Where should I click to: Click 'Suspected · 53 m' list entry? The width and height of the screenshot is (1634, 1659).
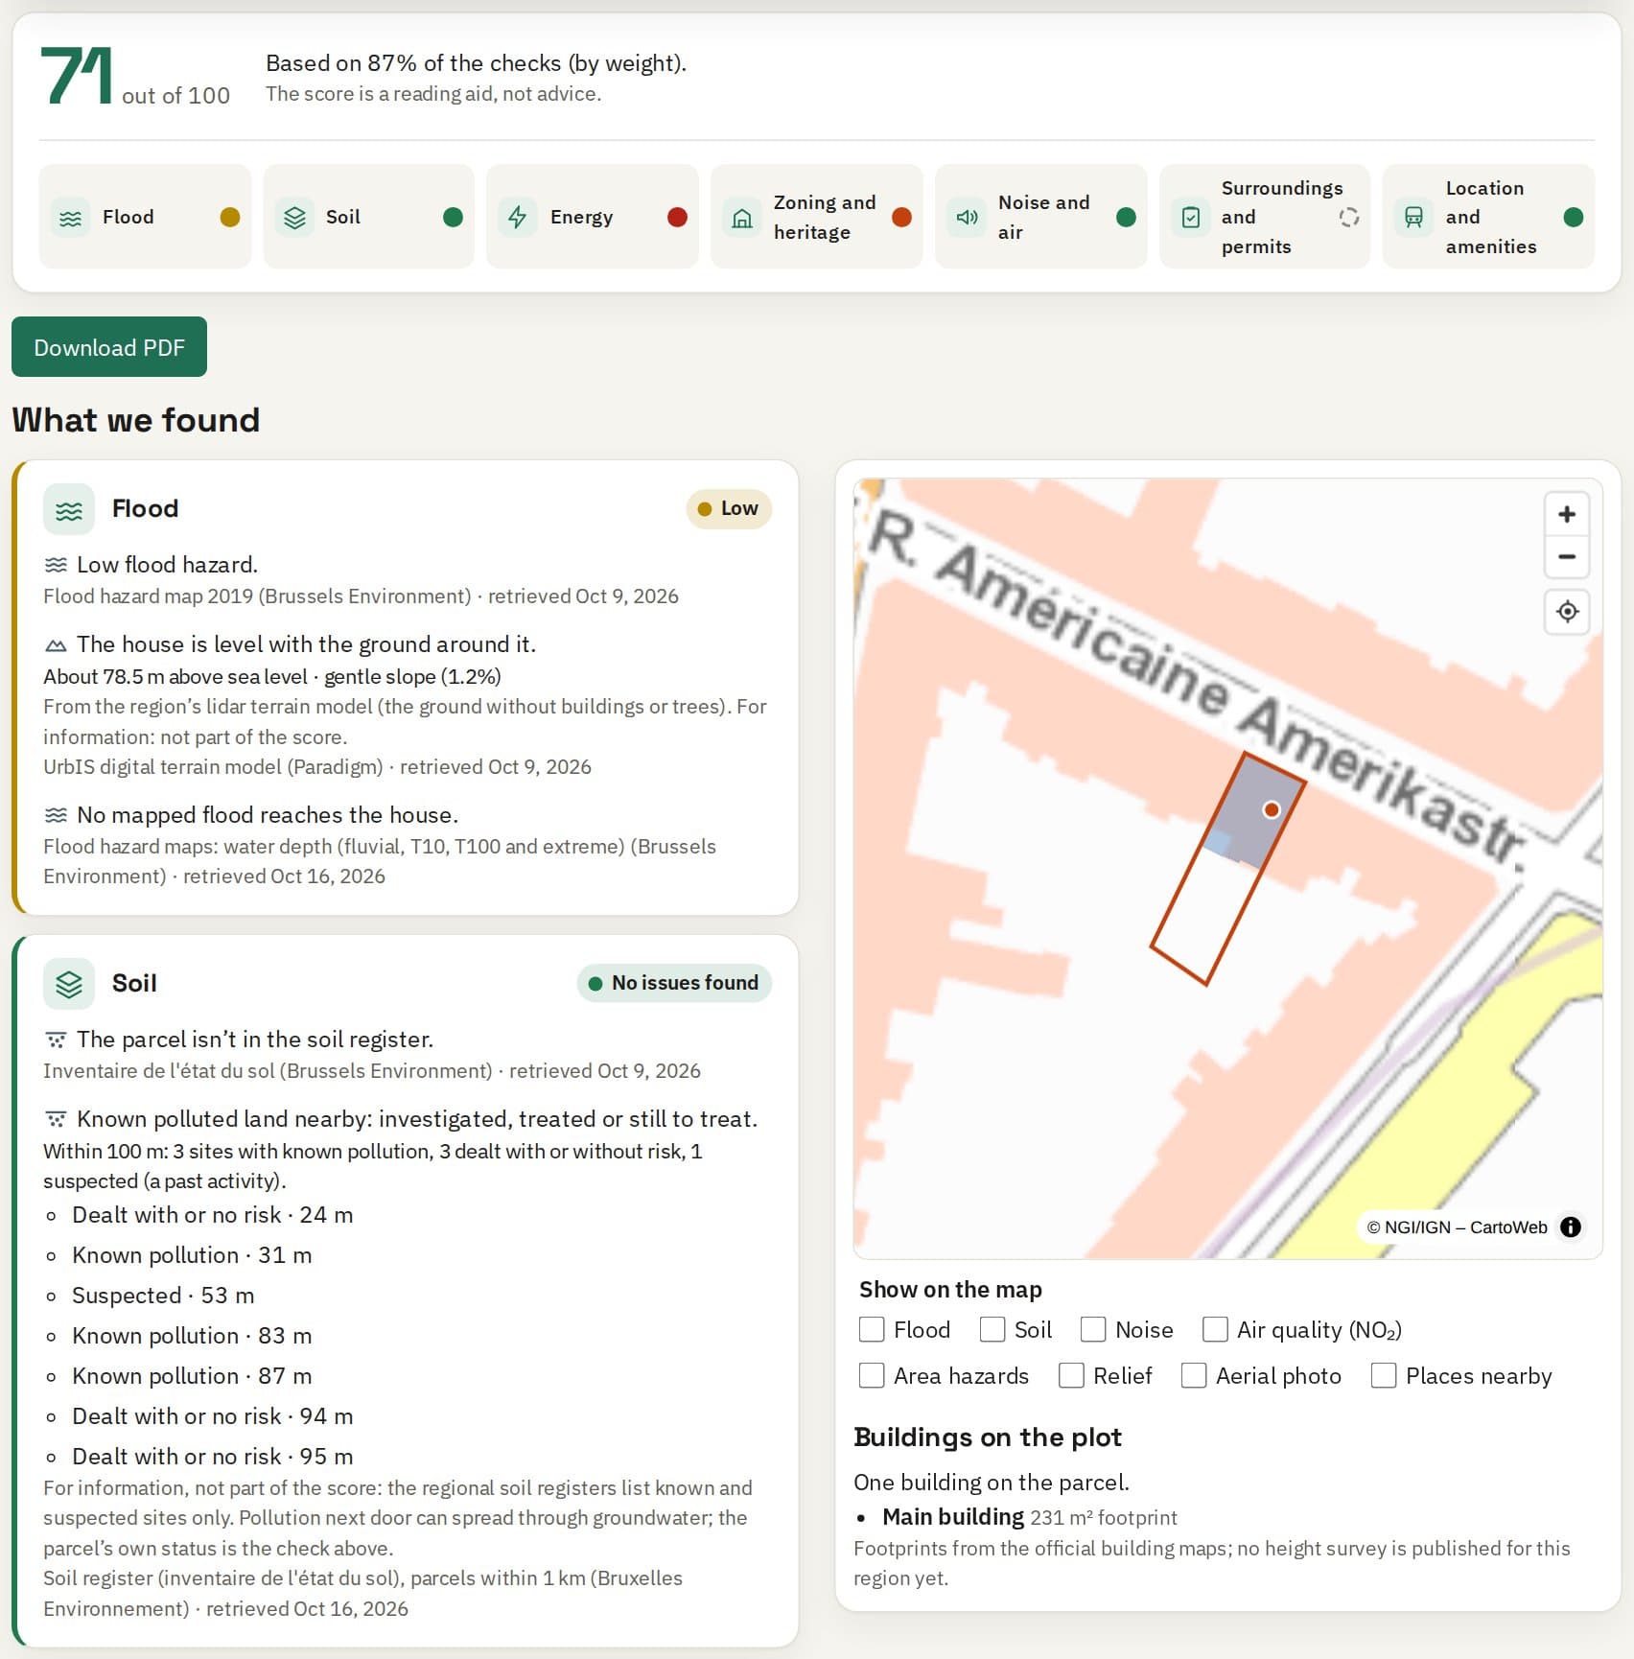163,1296
